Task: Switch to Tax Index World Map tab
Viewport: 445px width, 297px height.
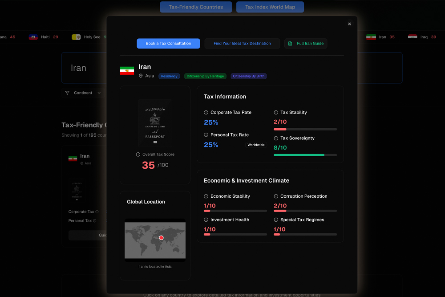Action: (x=270, y=7)
